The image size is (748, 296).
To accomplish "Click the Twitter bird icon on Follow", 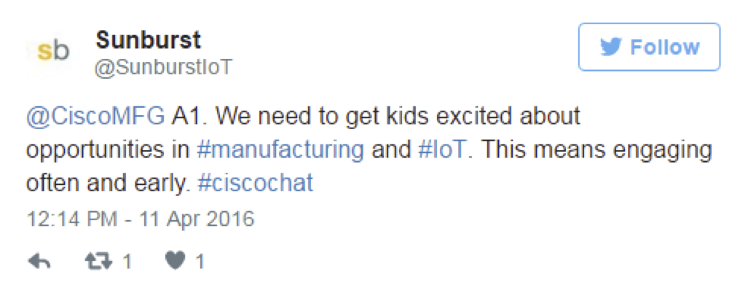I will coord(611,47).
